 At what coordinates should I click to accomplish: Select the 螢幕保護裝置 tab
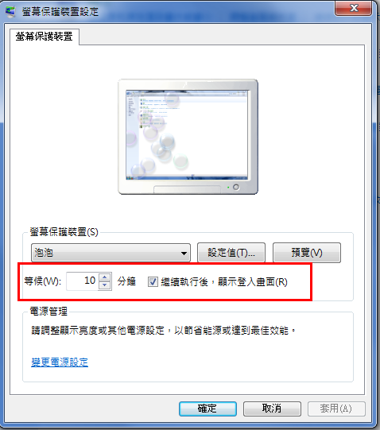pos(45,37)
